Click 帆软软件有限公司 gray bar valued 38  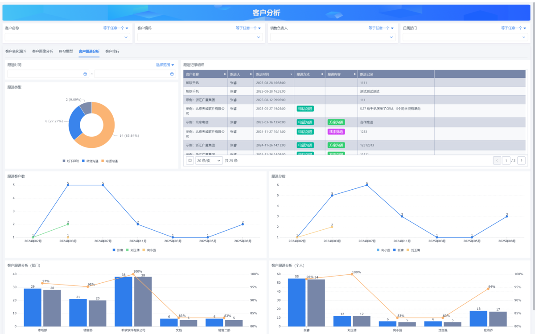[x=143, y=301]
